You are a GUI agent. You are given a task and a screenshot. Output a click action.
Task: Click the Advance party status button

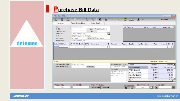(x=96, y=88)
